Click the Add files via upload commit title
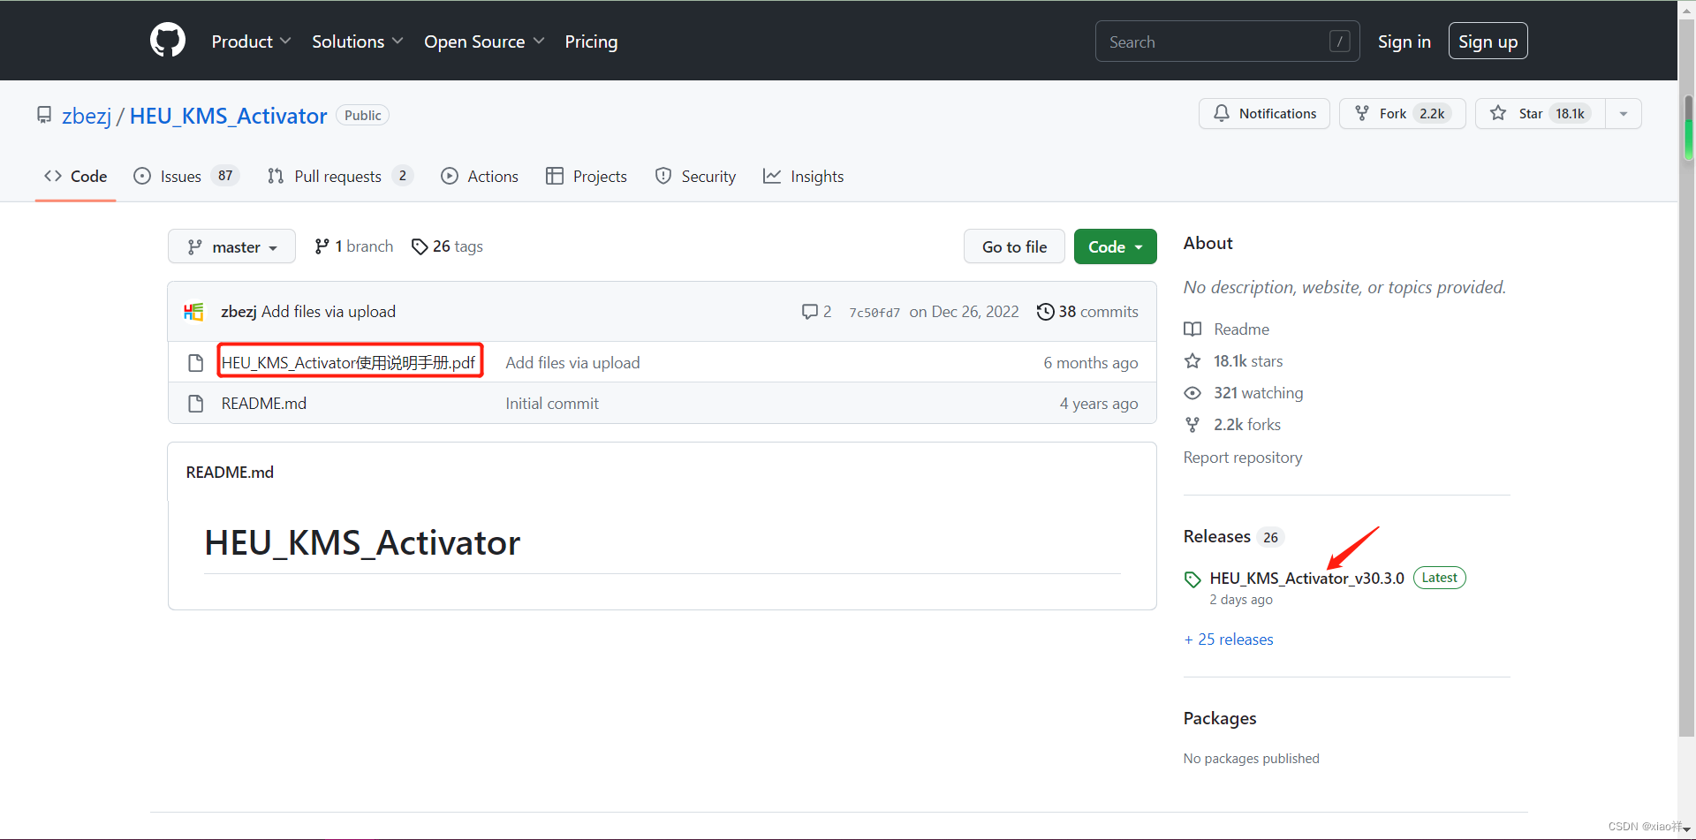Image resolution: width=1696 pixels, height=840 pixels. point(328,312)
